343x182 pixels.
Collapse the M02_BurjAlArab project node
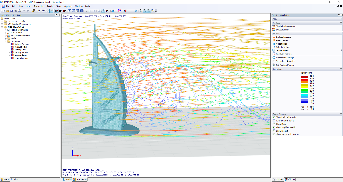coord(2,27)
